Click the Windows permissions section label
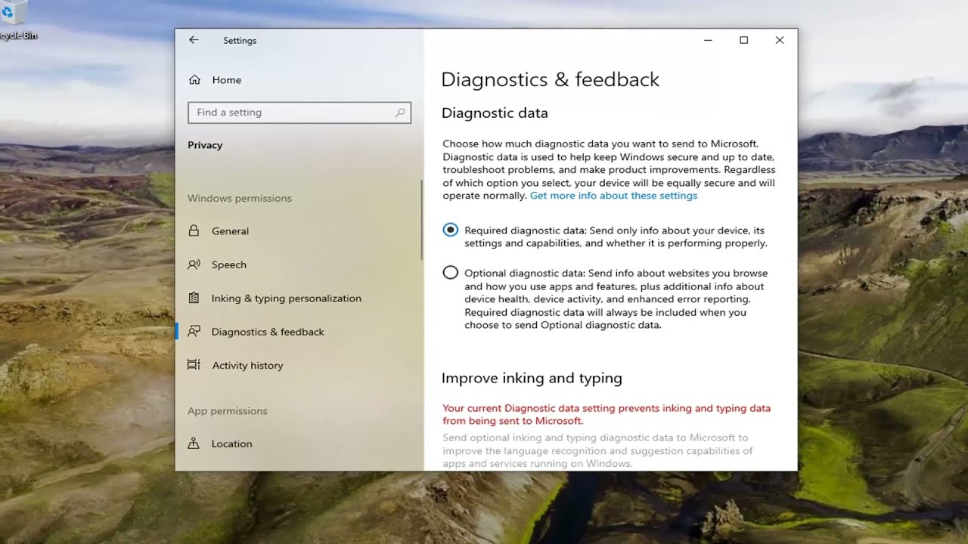 240,198
